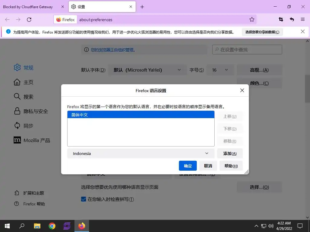Open the Windows notification center

[300, 226]
